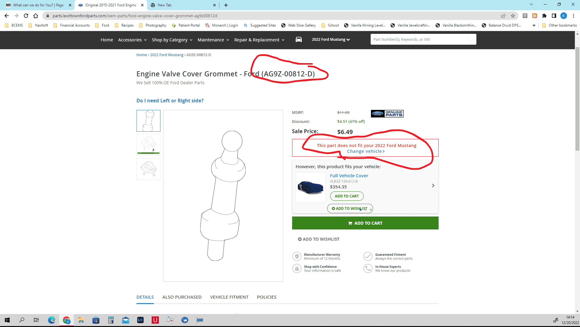Click the vehicle car icon in navbar
The width and height of the screenshot is (580, 327).
click(x=298, y=40)
